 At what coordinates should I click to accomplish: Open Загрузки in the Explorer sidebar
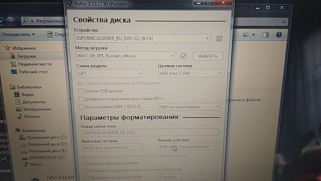(23, 56)
